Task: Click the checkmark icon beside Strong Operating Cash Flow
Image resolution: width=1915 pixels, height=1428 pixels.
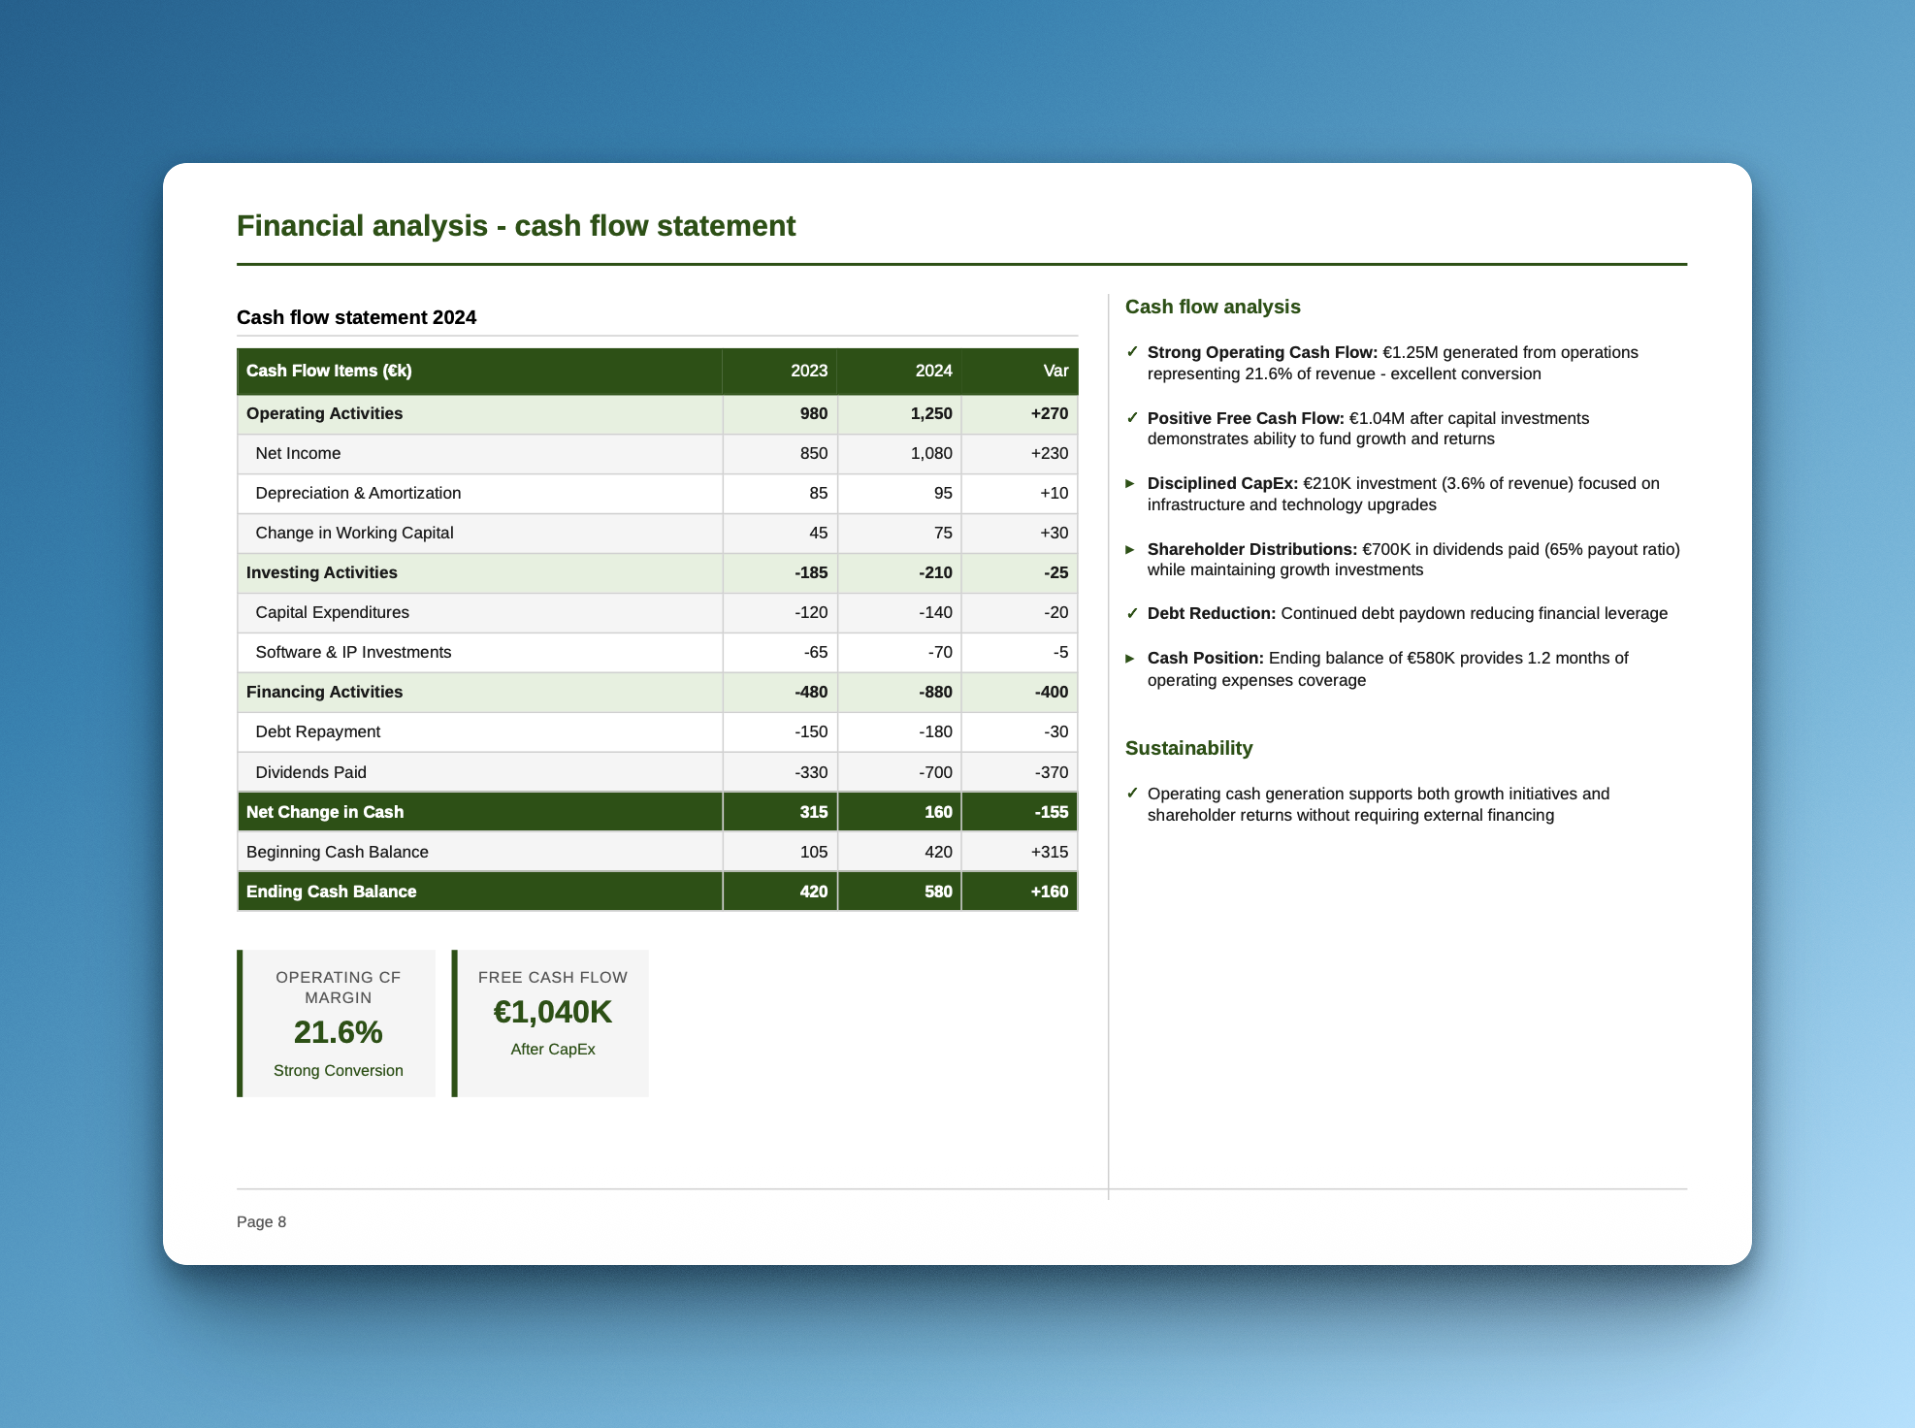Action: [x=1133, y=352]
